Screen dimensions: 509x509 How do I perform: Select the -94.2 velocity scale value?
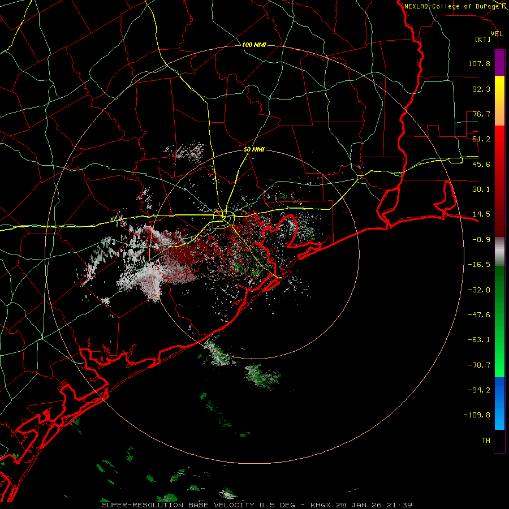[479, 390]
